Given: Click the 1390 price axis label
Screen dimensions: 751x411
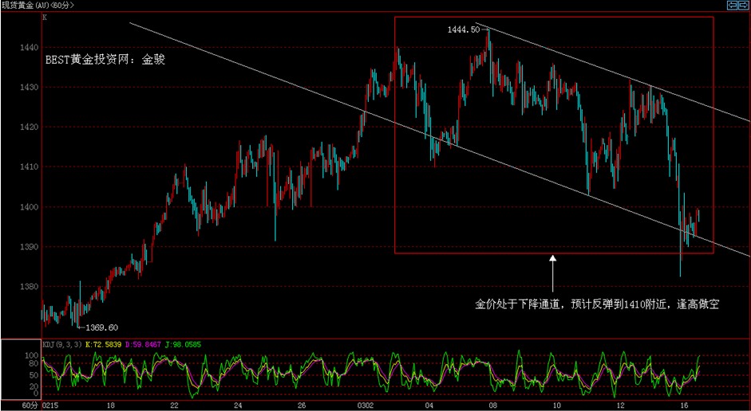Looking at the screenshot, I should tap(30, 247).
